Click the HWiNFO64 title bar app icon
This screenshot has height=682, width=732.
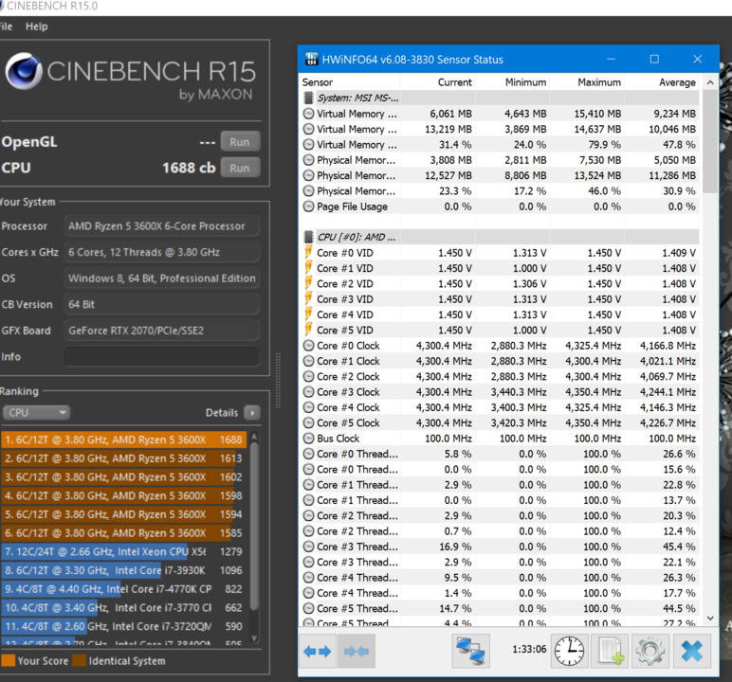(311, 60)
